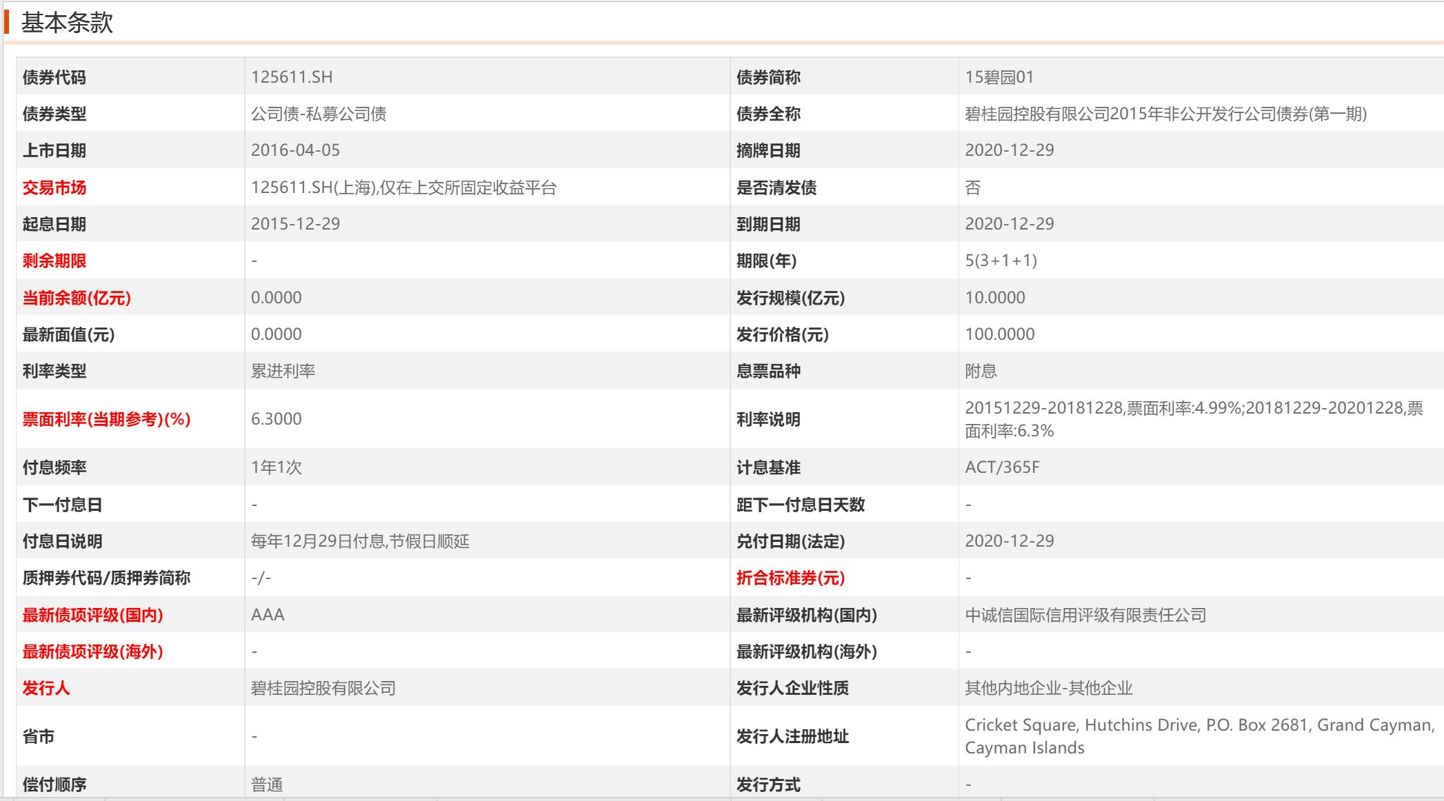Viewport: 1444px width, 801px height.
Task: Open the 最新债项评级(国内) label
Action: click(92, 615)
